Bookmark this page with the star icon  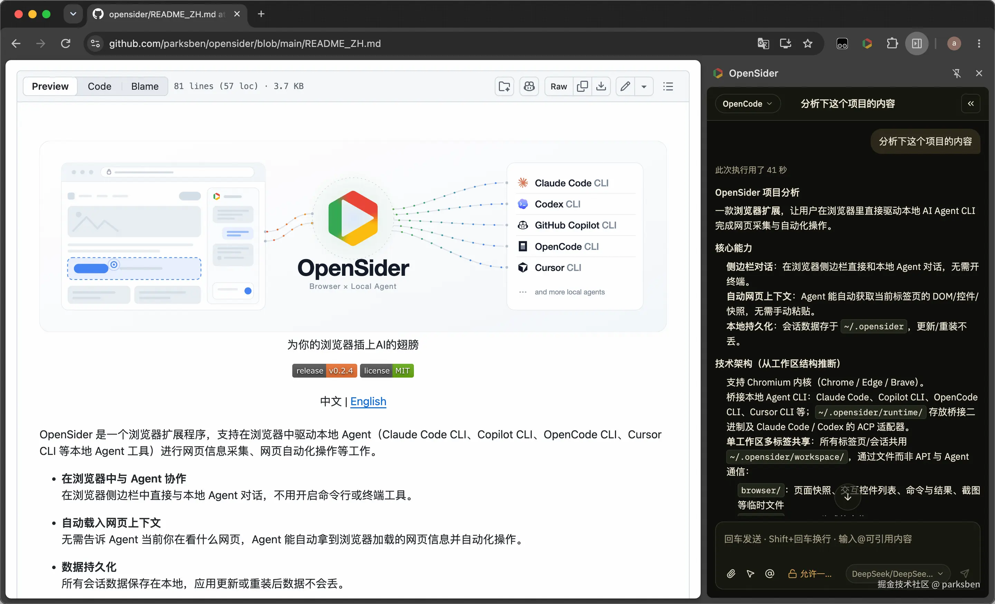pyautogui.click(x=807, y=43)
